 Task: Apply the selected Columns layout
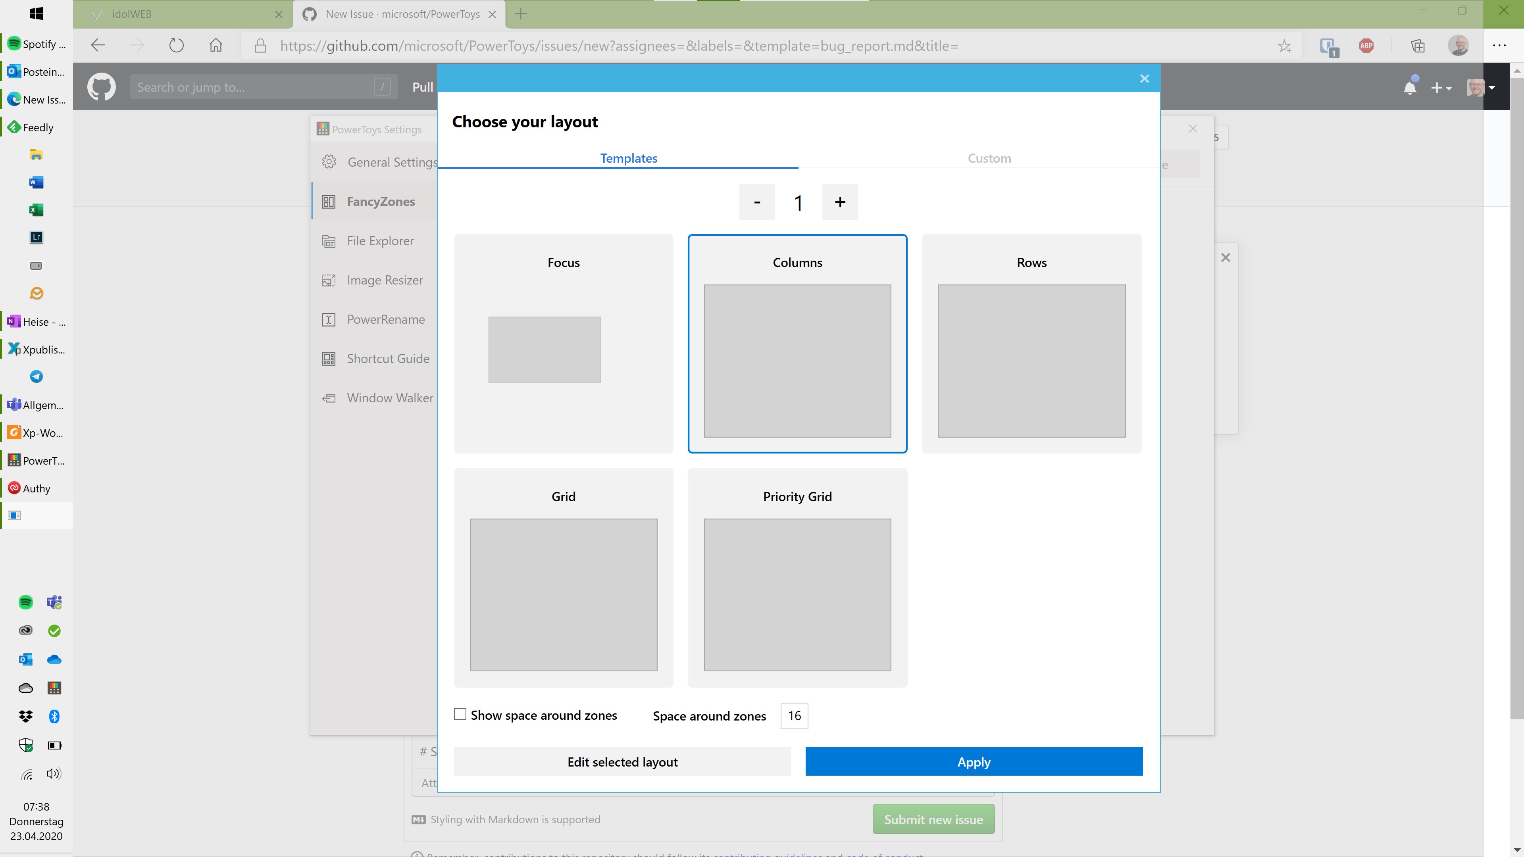[973, 762]
